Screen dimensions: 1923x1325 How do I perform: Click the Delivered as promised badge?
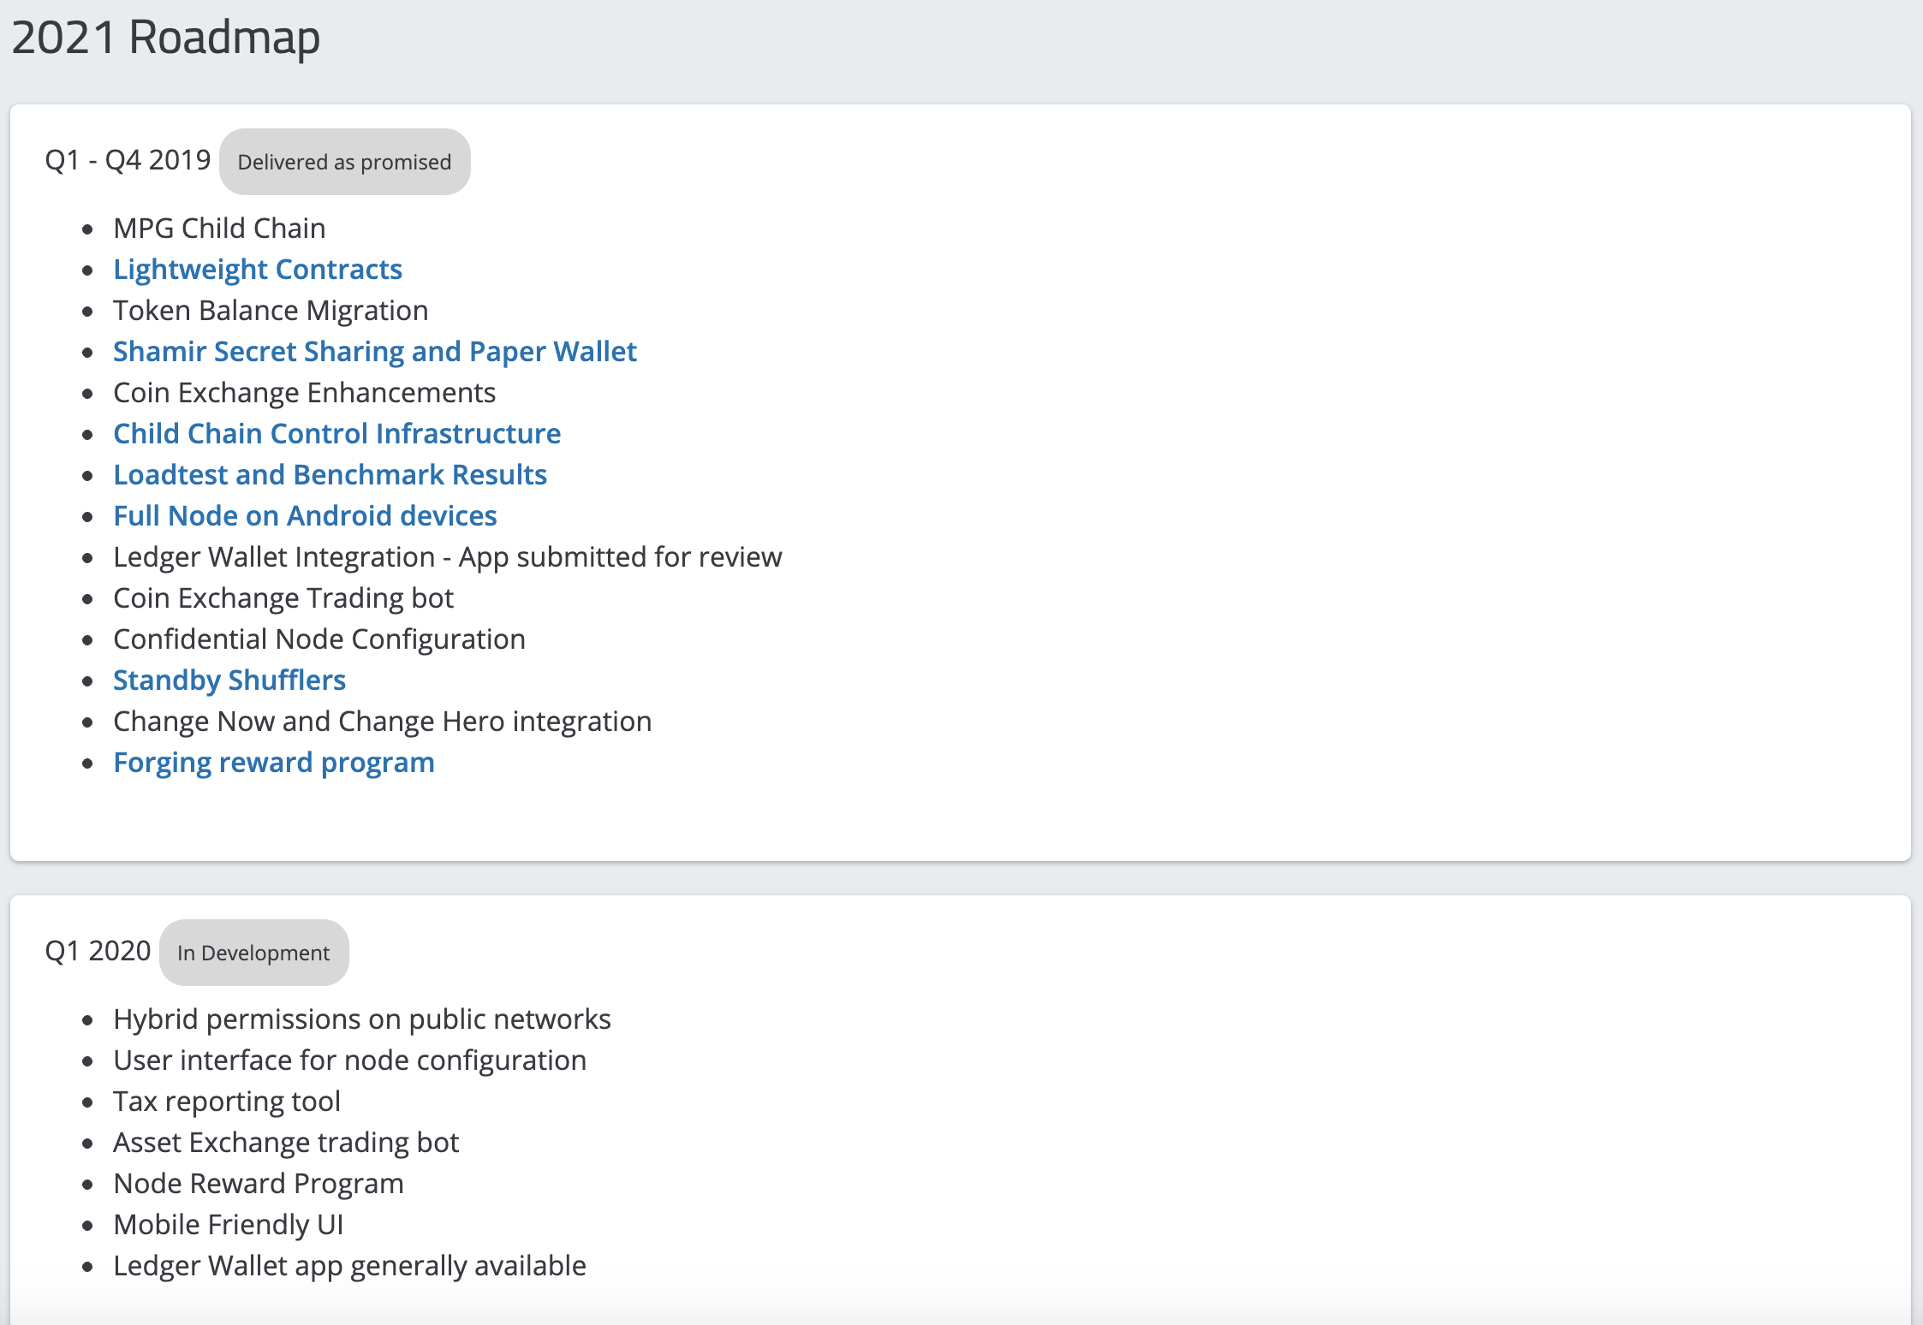click(x=344, y=162)
